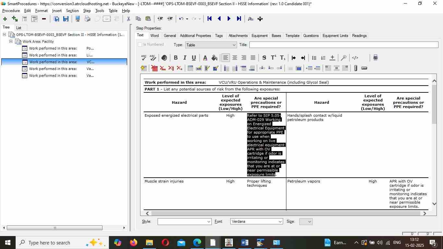The image size is (443, 249).
Task: Go to previous step arrow icon
Action: coord(219,19)
